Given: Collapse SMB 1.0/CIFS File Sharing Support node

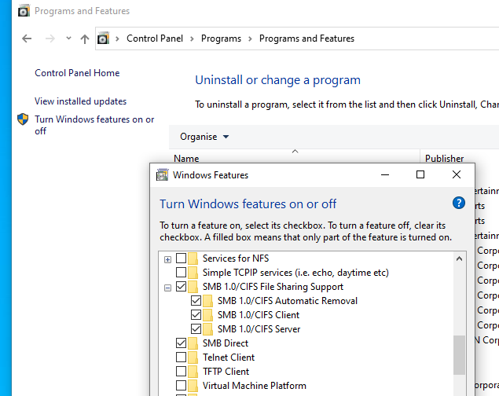Looking at the screenshot, I should (167, 287).
